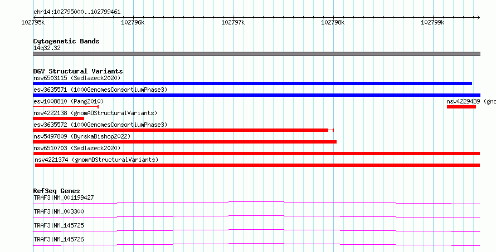
Task: Open esv3635571 (1000GenomesConsortiumPhase3) variant label
Action: tap(100, 90)
